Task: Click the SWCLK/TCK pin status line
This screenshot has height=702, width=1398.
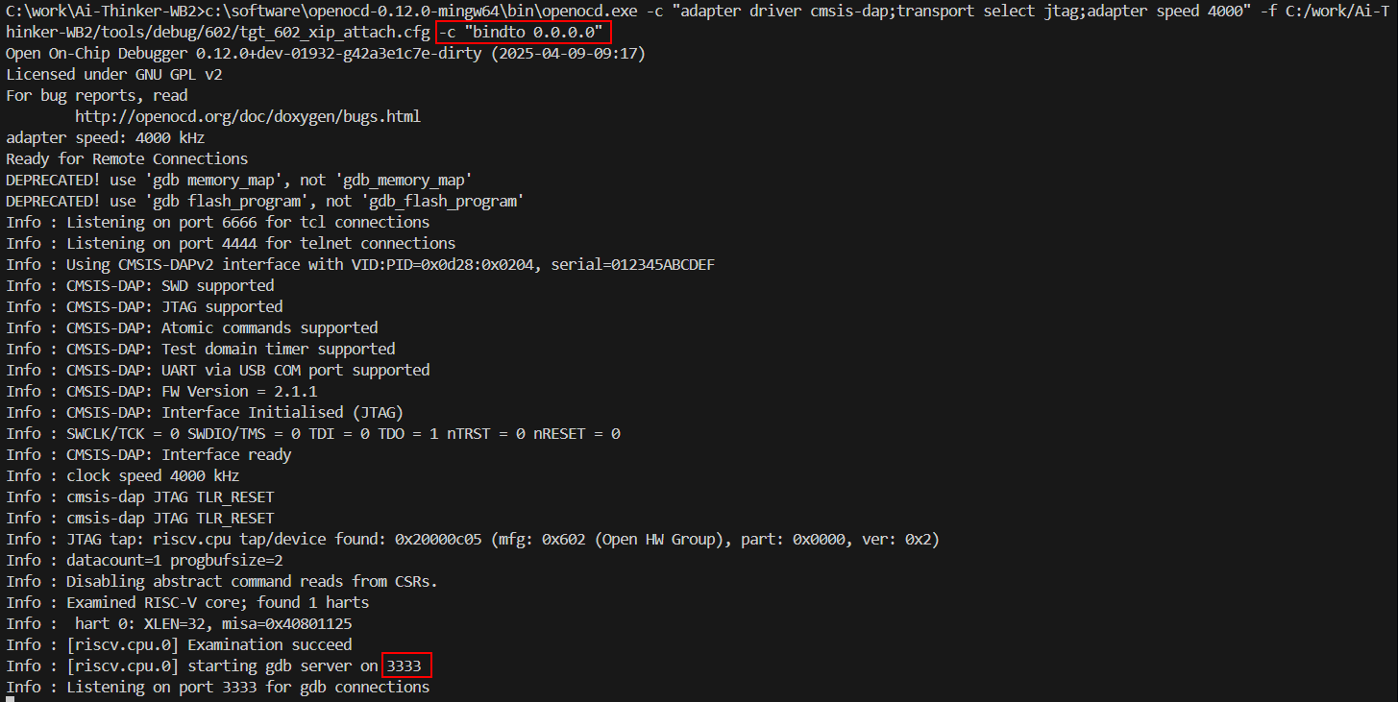Action: [x=312, y=434]
